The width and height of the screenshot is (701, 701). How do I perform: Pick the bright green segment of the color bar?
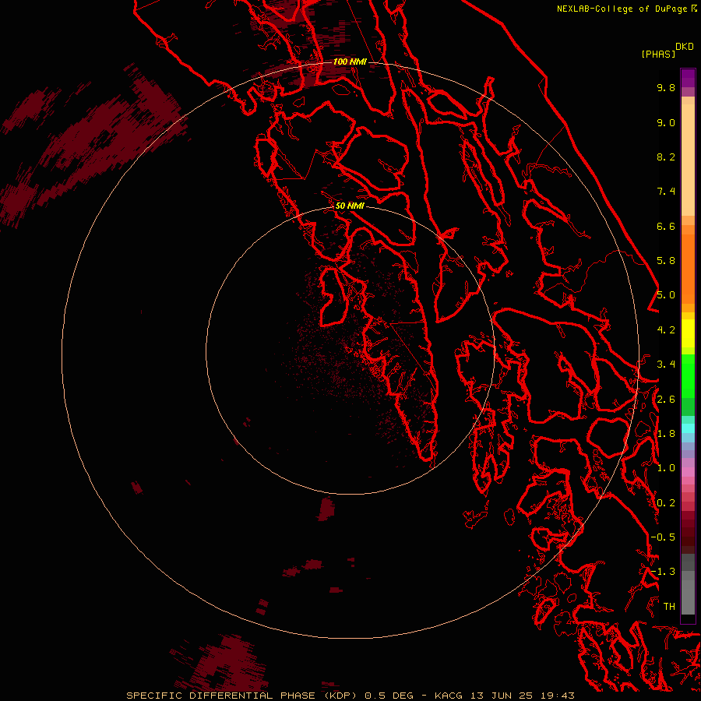[x=688, y=376]
